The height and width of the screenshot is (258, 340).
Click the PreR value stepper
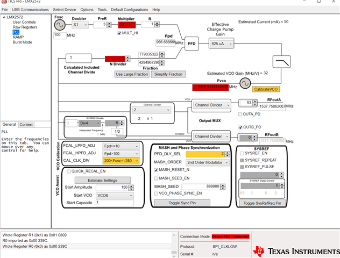[109, 25]
